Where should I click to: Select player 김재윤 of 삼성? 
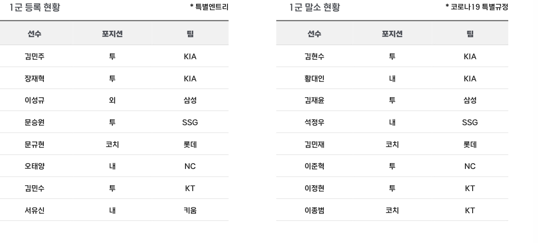[x=315, y=101]
